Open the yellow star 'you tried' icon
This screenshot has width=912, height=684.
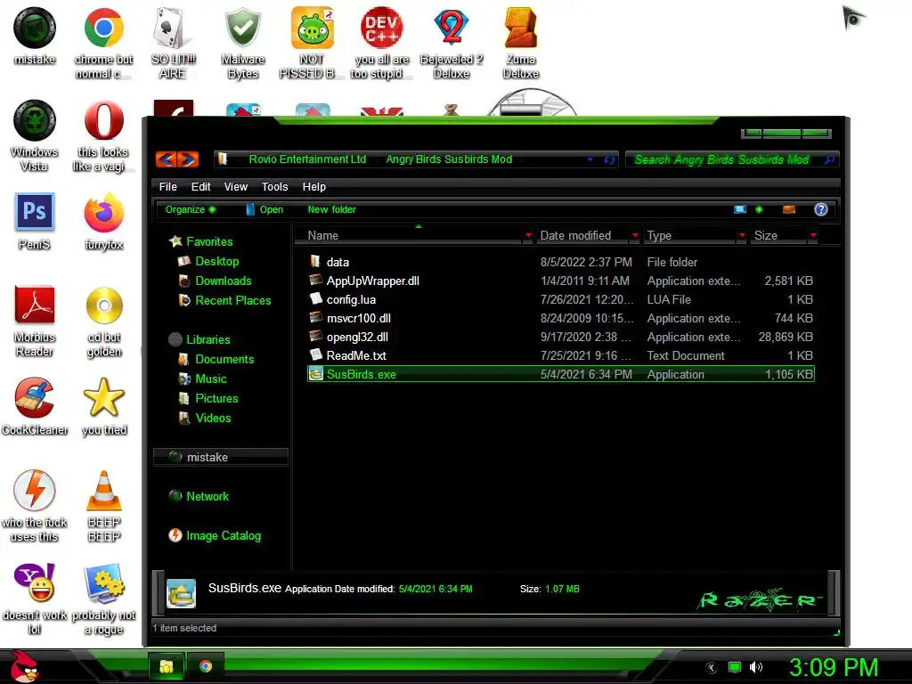(104, 398)
